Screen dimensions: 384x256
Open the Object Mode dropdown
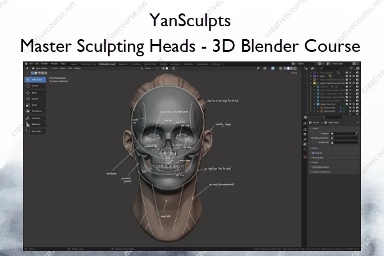tap(41, 68)
